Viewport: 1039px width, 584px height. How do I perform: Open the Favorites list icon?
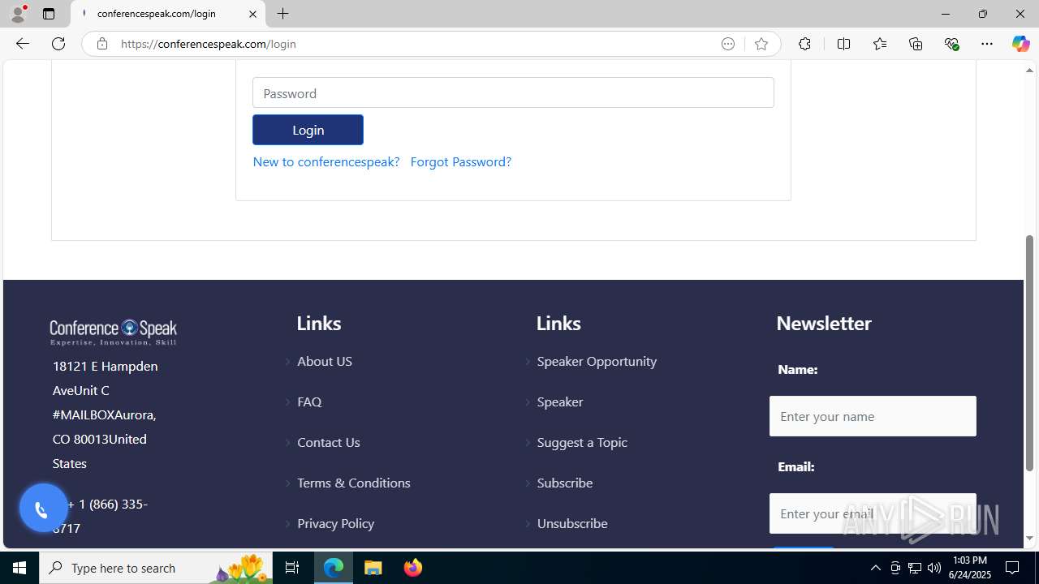[x=880, y=44]
